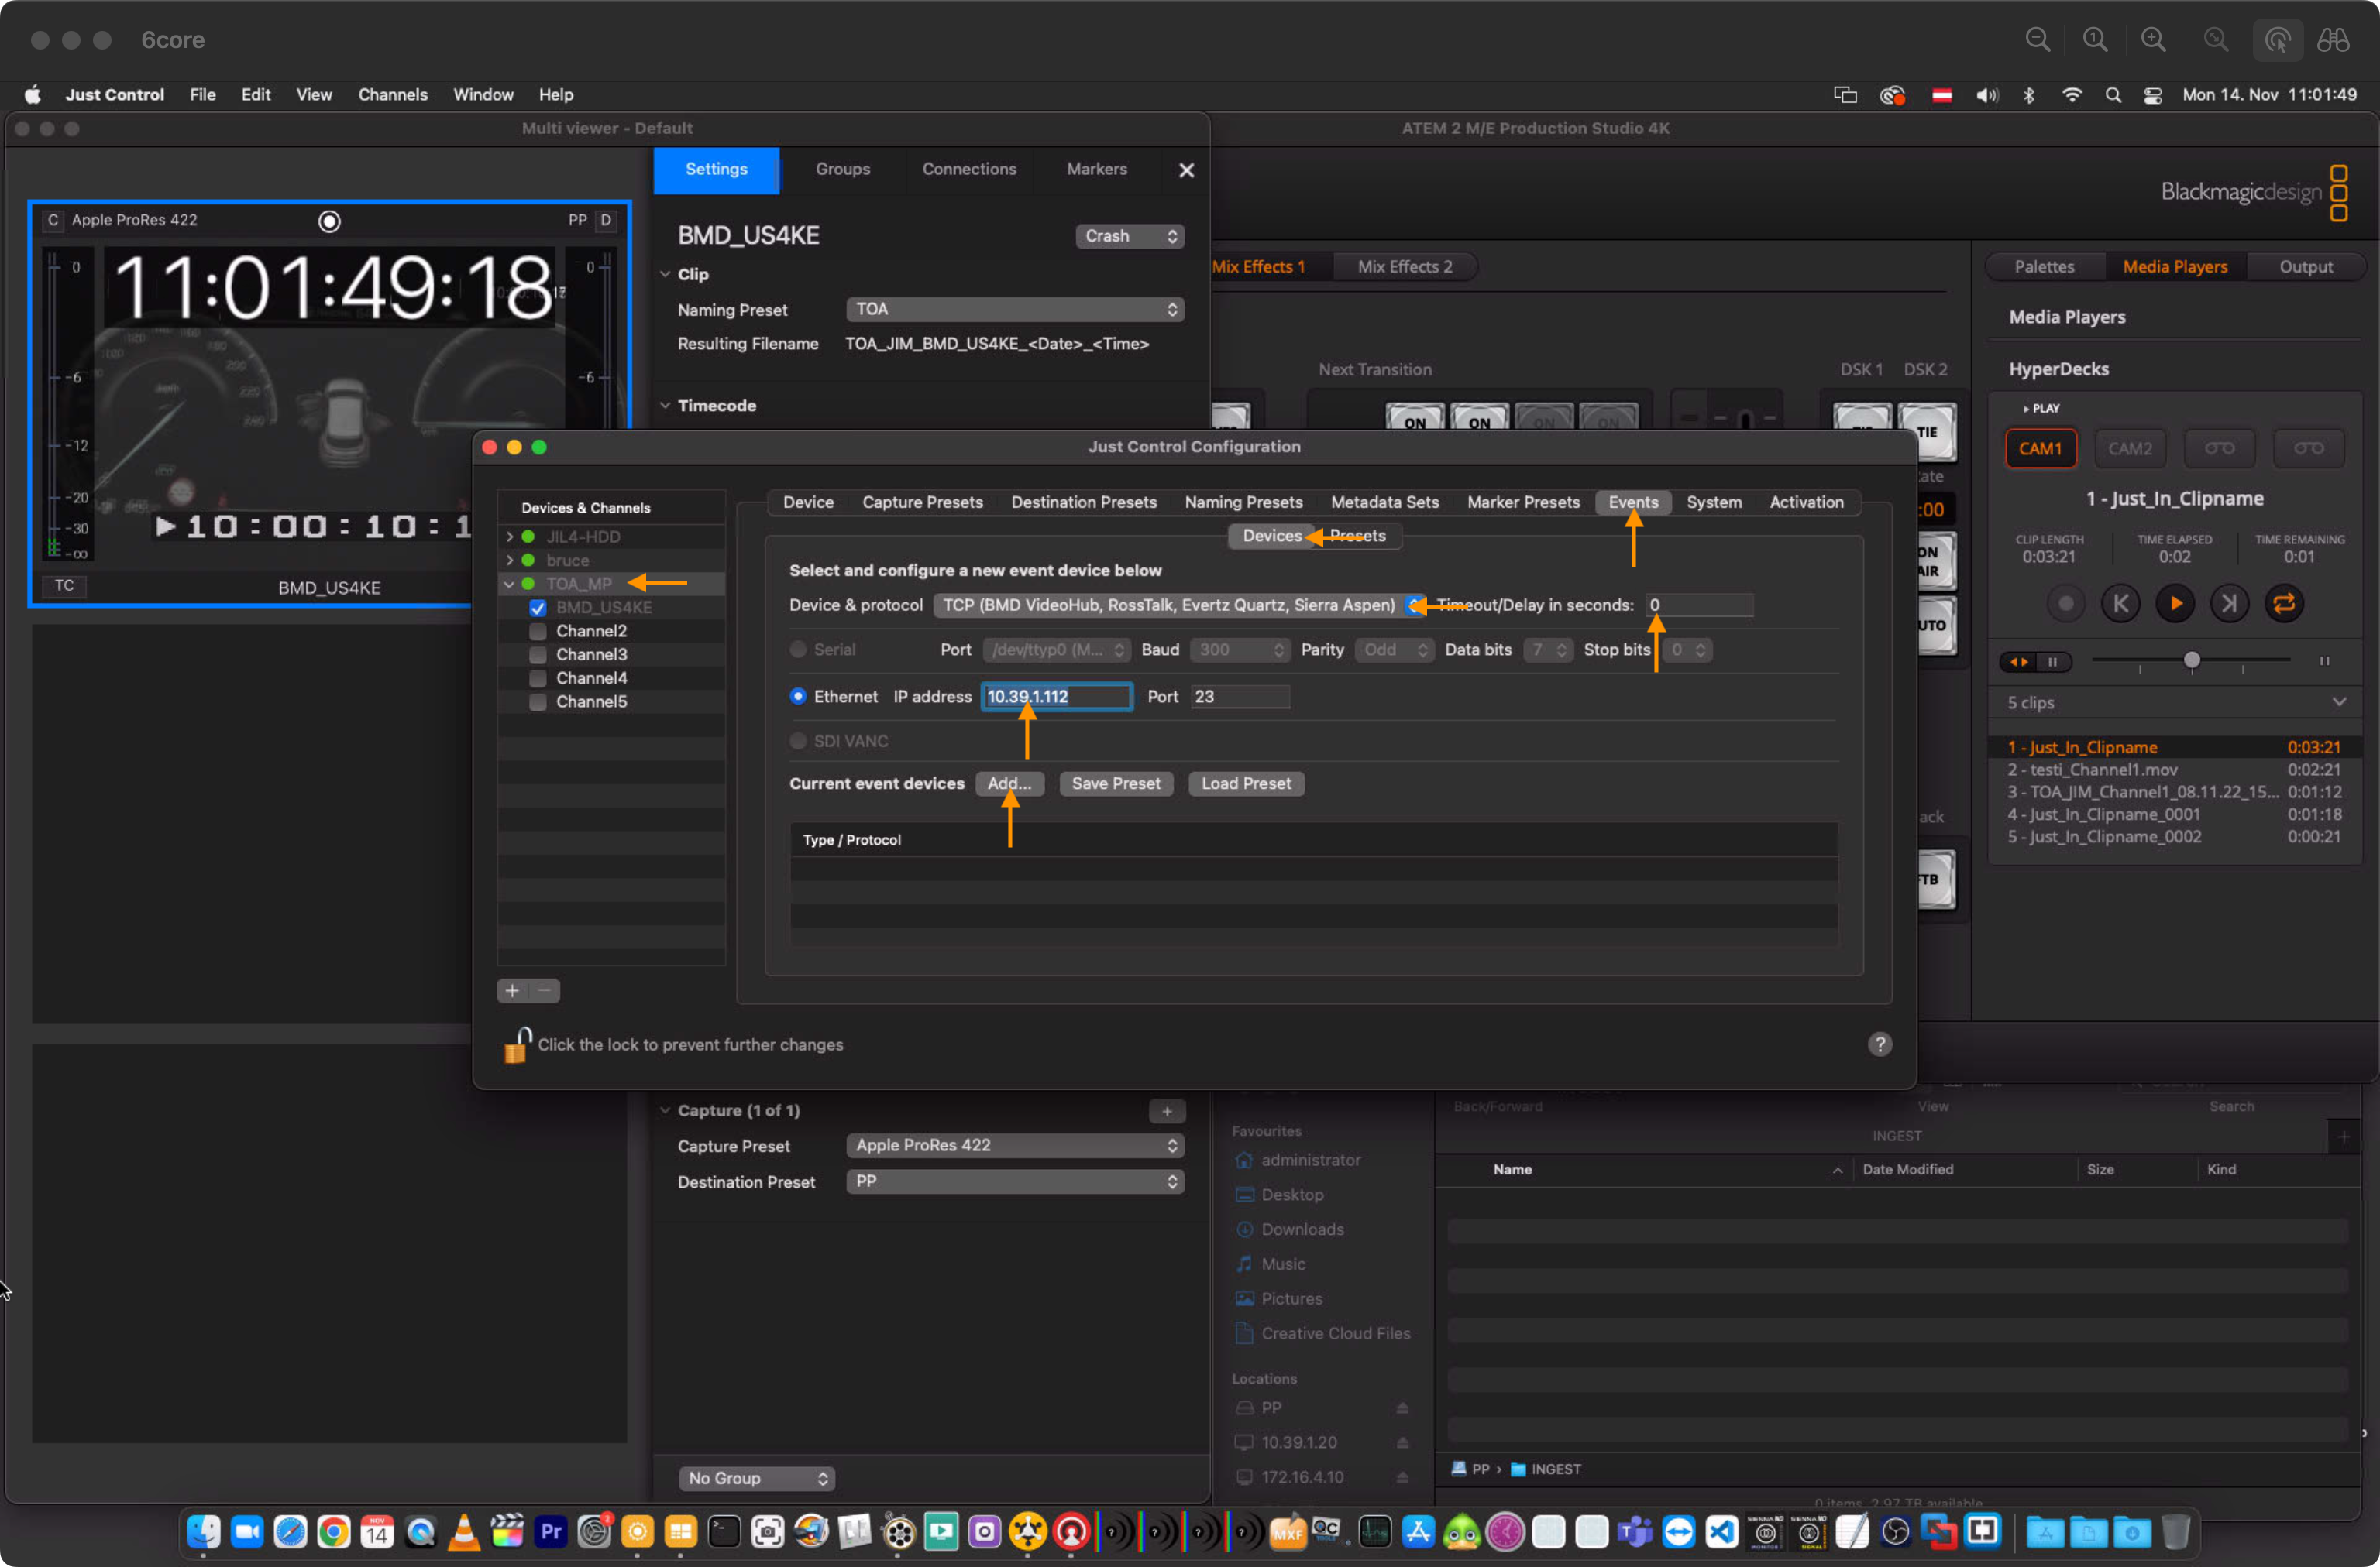This screenshot has height=1567, width=2380.
Task: Click the zoom in magnifier at top right
Action: [2153, 40]
